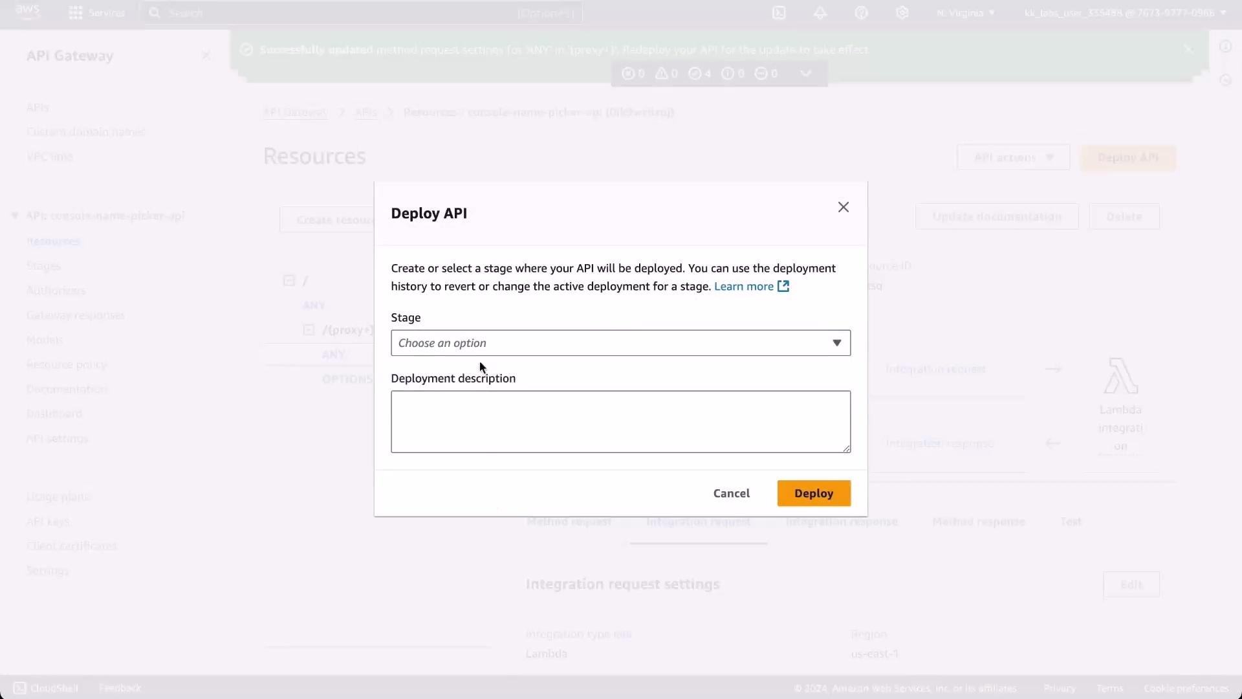Click the Update documentation button

pyautogui.click(x=997, y=216)
